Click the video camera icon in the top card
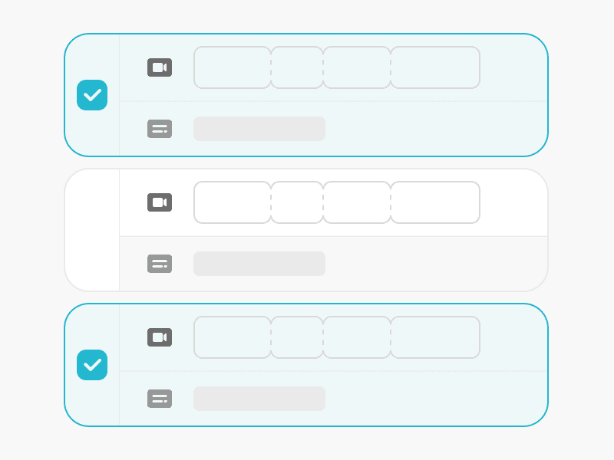The width and height of the screenshot is (614, 460). [x=160, y=67]
